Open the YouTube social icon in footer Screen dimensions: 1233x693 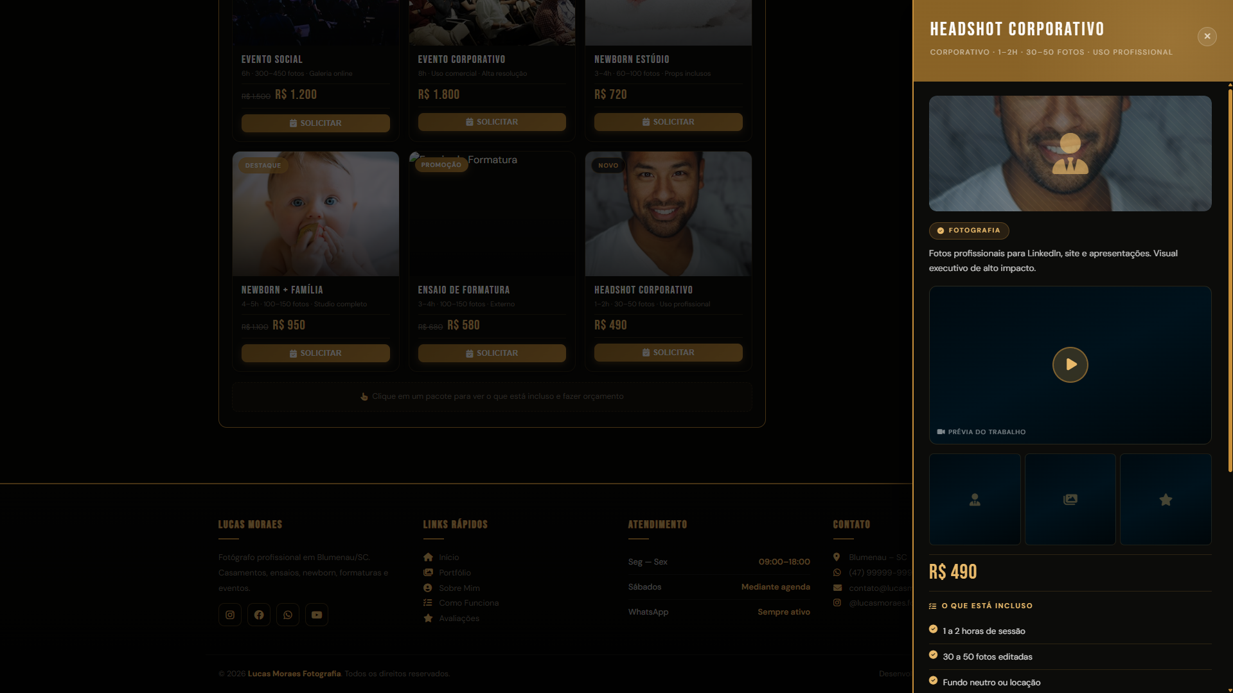click(317, 615)
